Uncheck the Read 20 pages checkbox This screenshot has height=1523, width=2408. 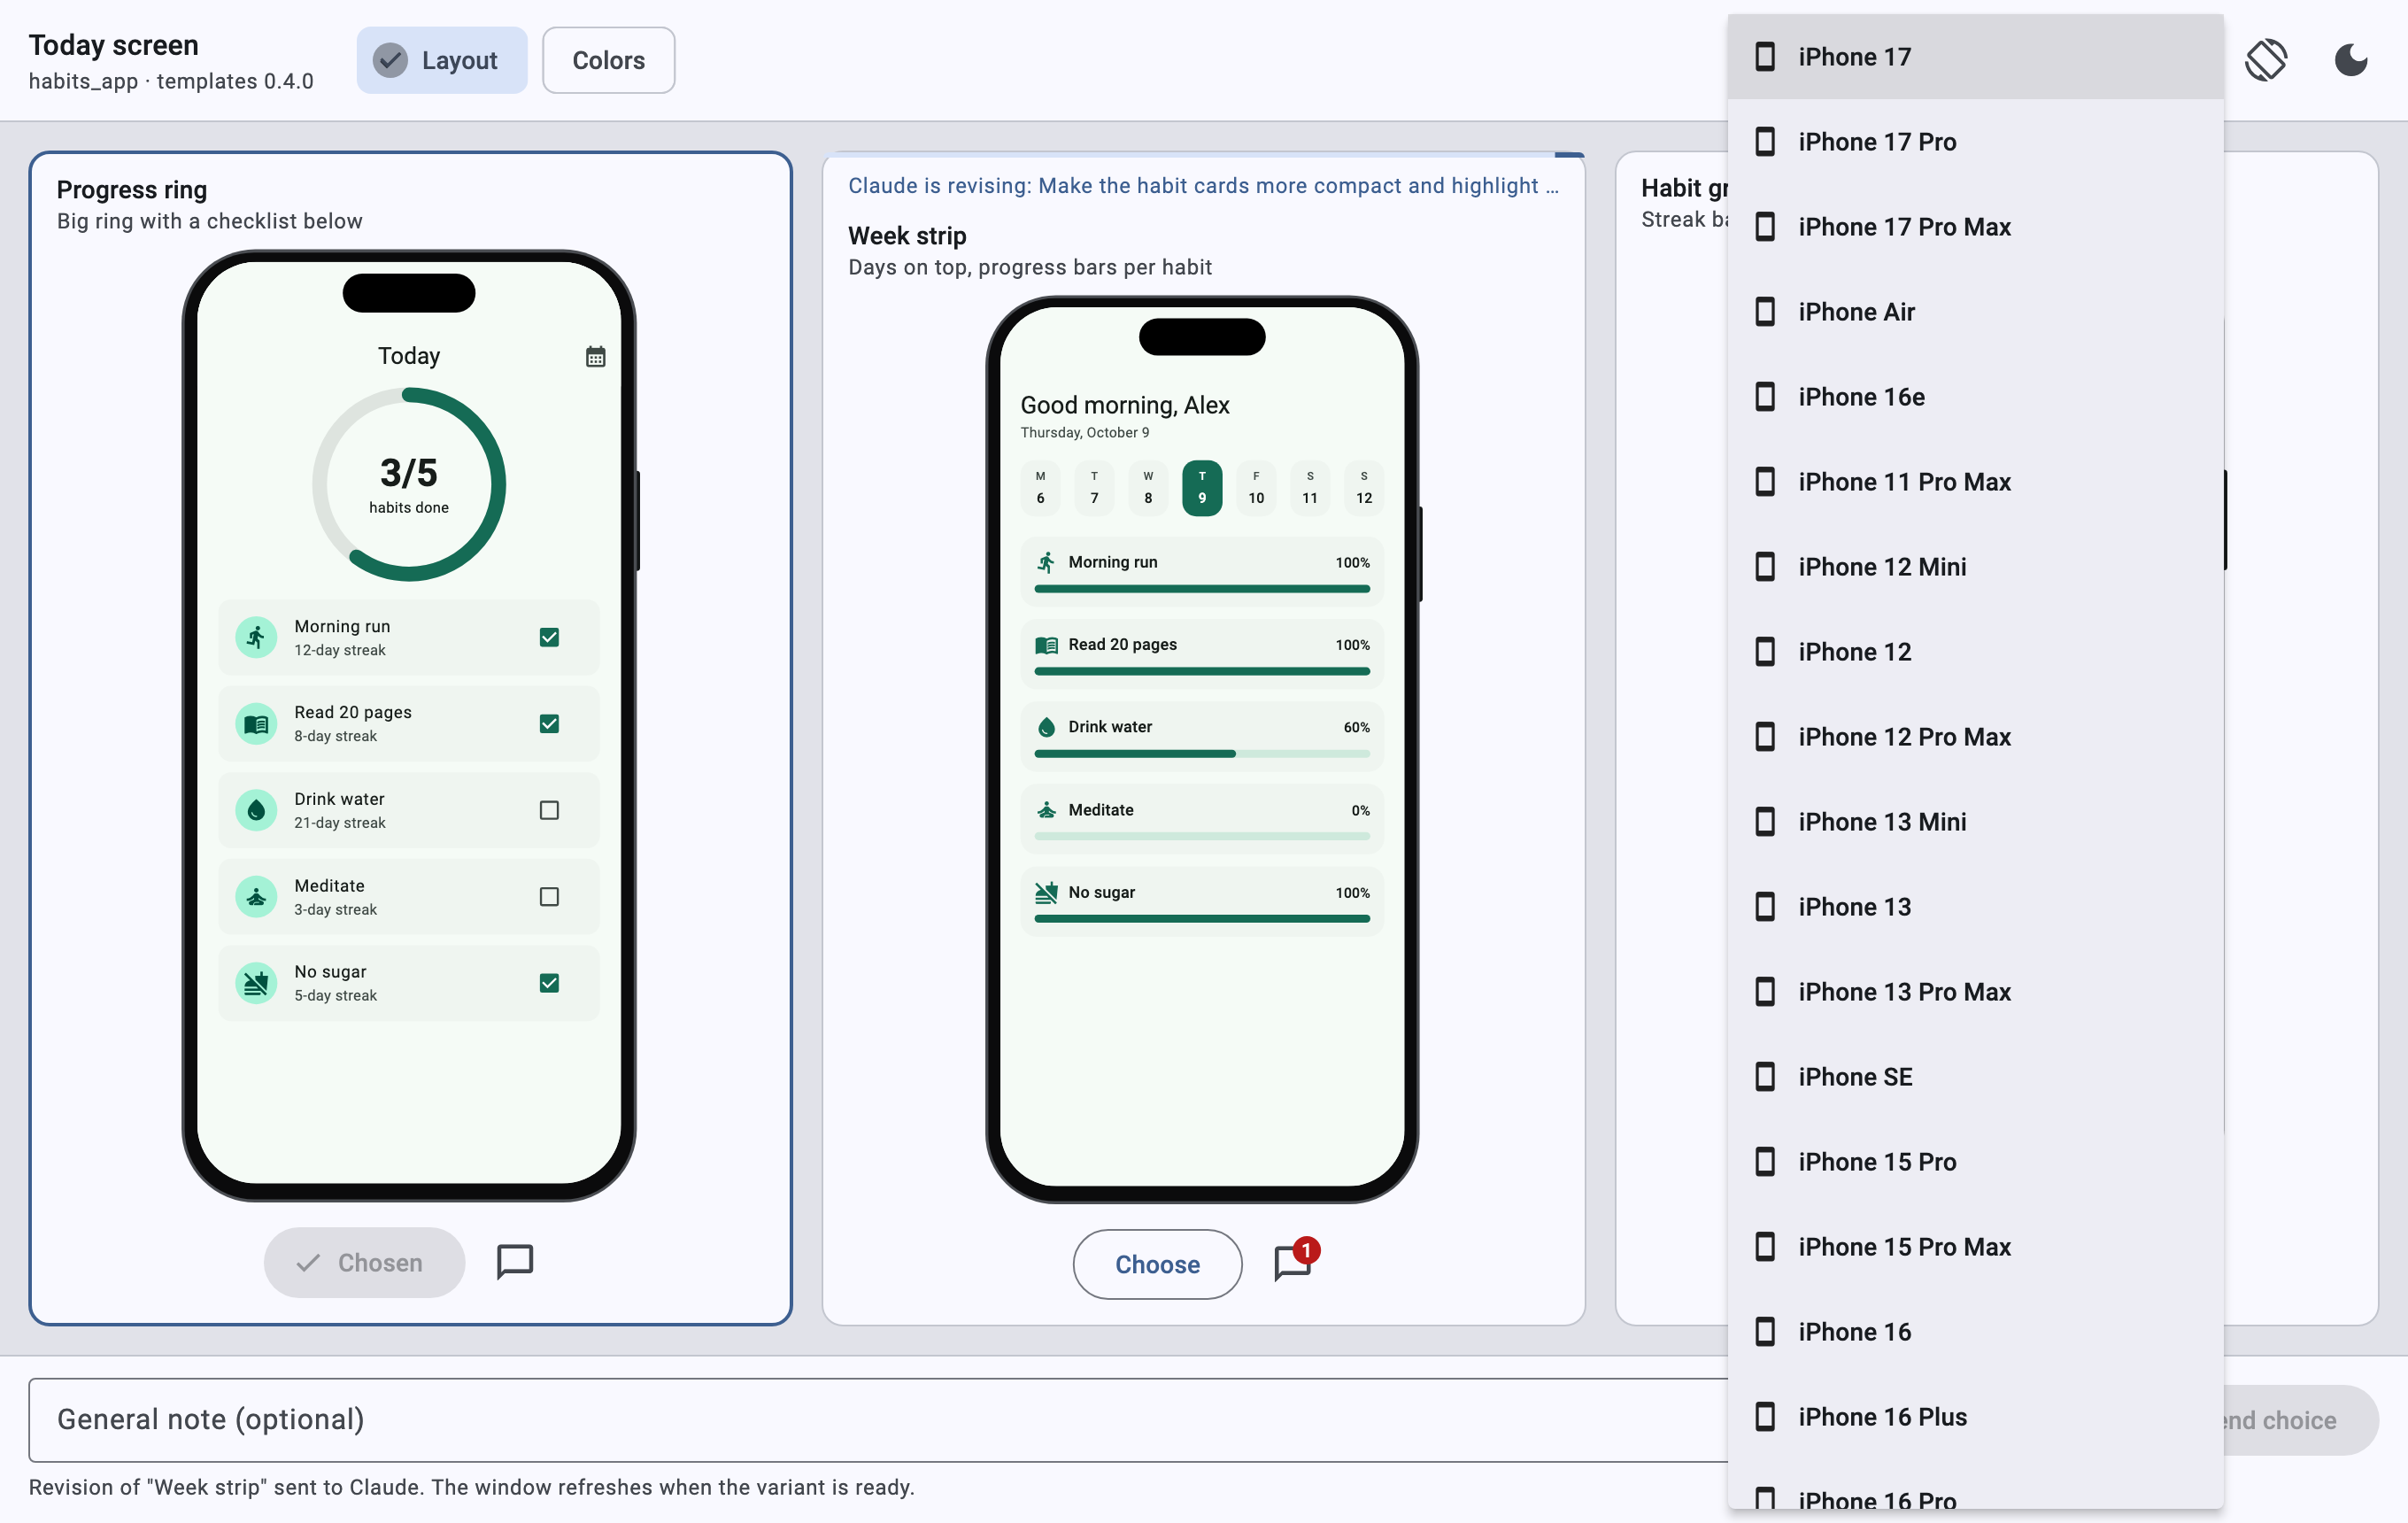click(549, 724)
